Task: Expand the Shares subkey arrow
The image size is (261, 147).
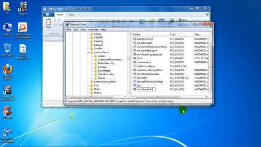Action: pos(92,78)
